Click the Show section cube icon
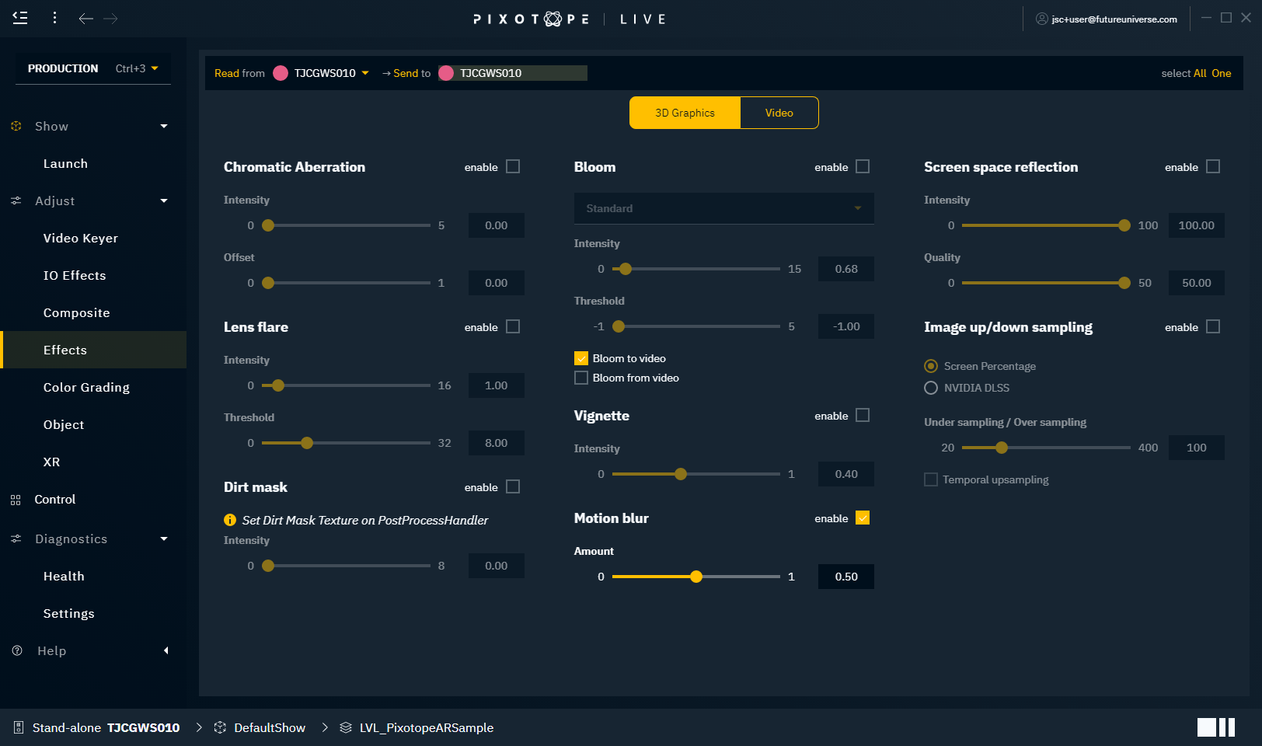1262x746 pixels. 16,126
